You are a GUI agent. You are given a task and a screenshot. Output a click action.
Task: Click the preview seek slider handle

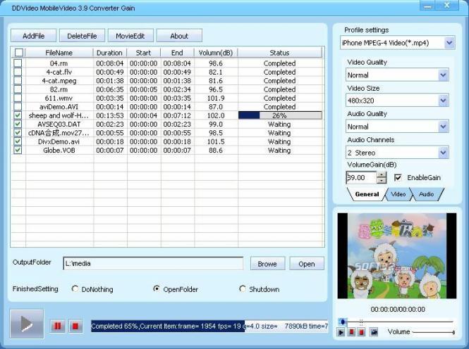pos(343,322)
